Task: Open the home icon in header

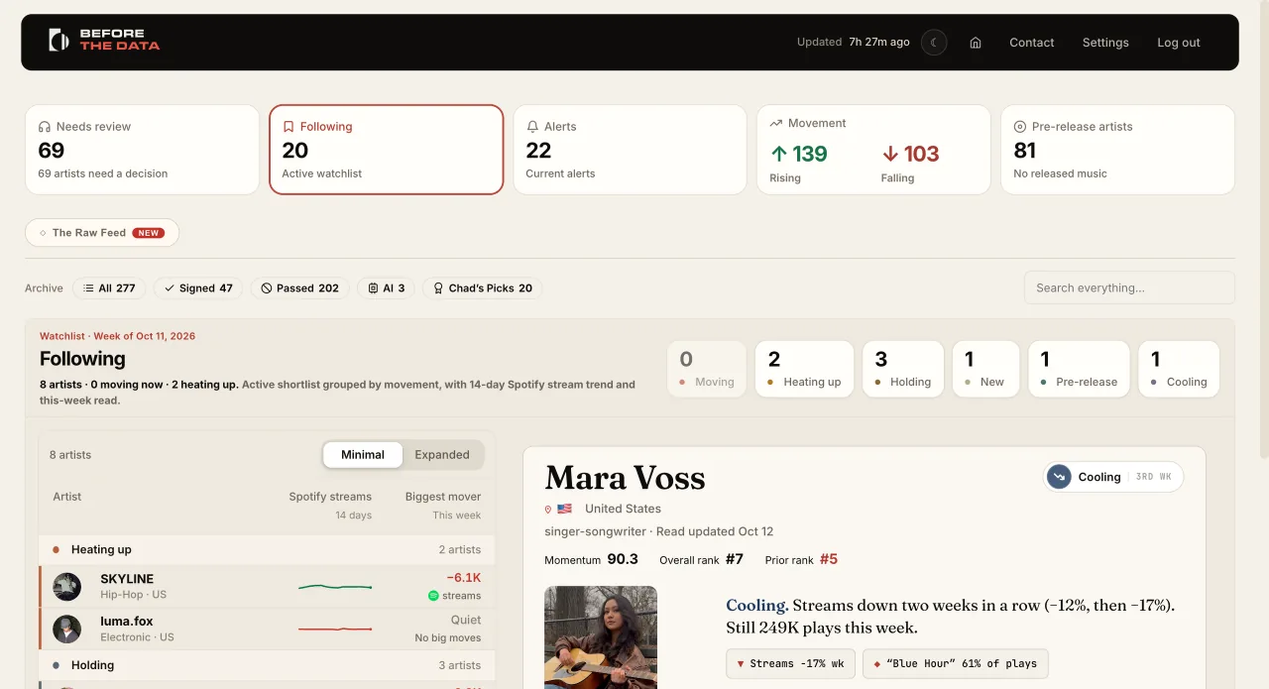Action: [976, 43]
